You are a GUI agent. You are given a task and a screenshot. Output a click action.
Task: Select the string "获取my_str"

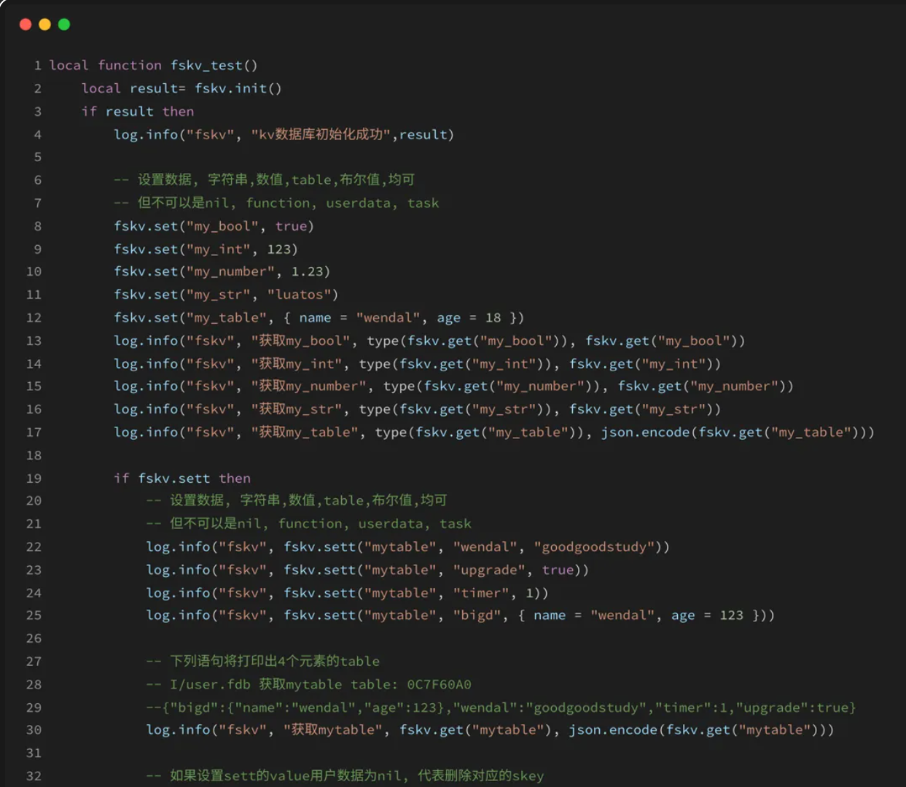coord(295,409)
